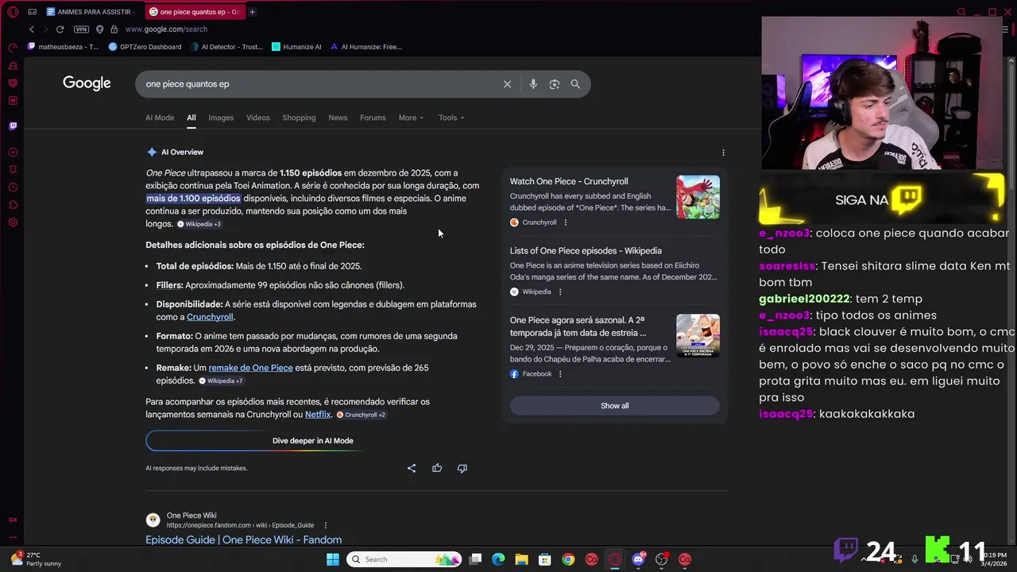
Task: Open the GPTZero Dashboard bookmark
Action: [145, 47]
